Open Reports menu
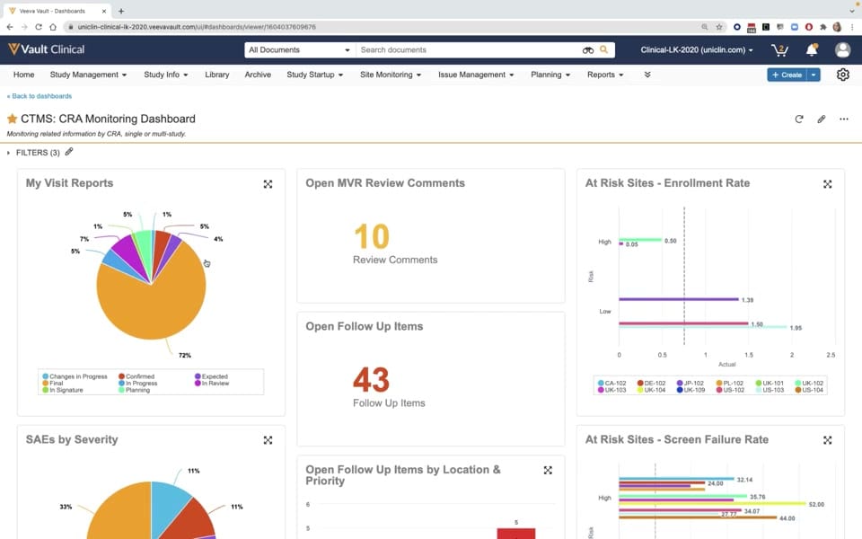The image size is (862, 539). pyautogui.click(x=604, y=75)
